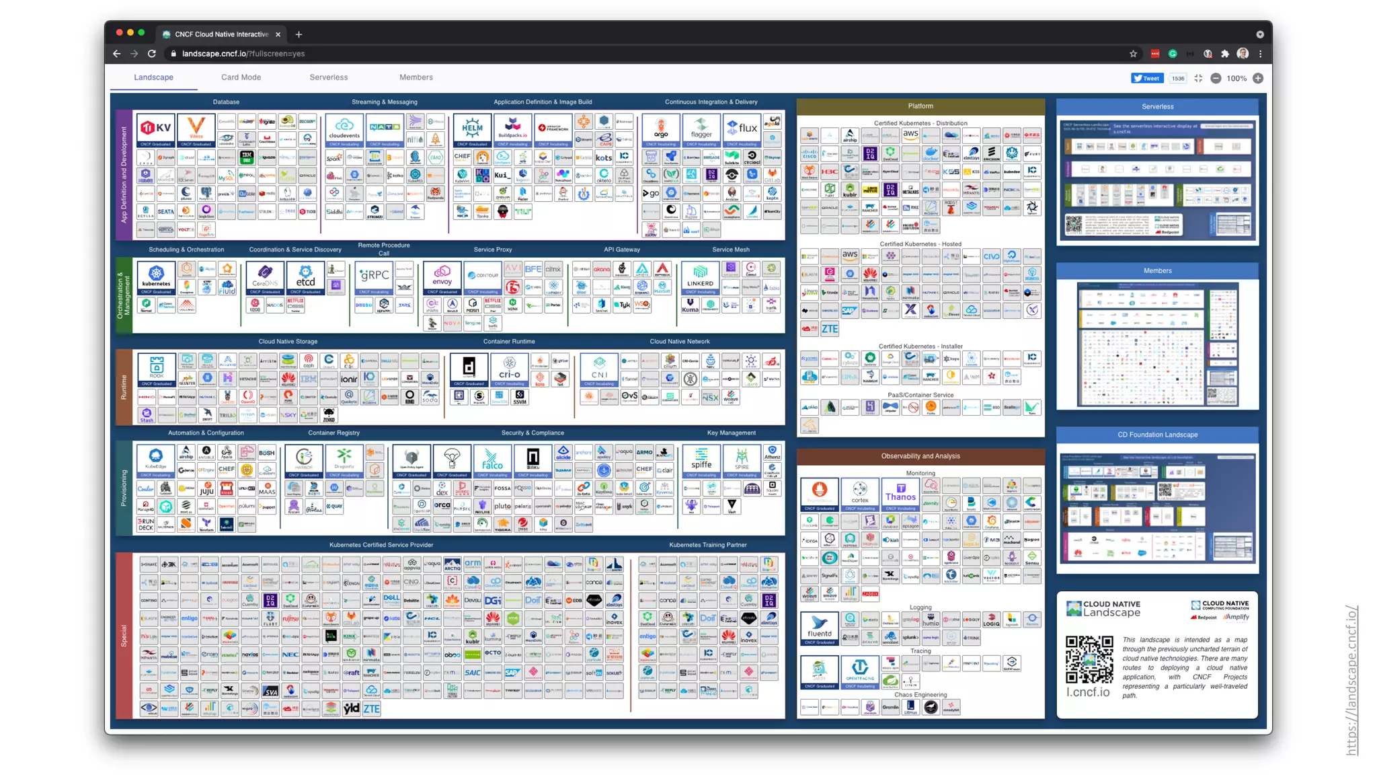Open the CD Foundation Landscape thumbnail

1157,508
